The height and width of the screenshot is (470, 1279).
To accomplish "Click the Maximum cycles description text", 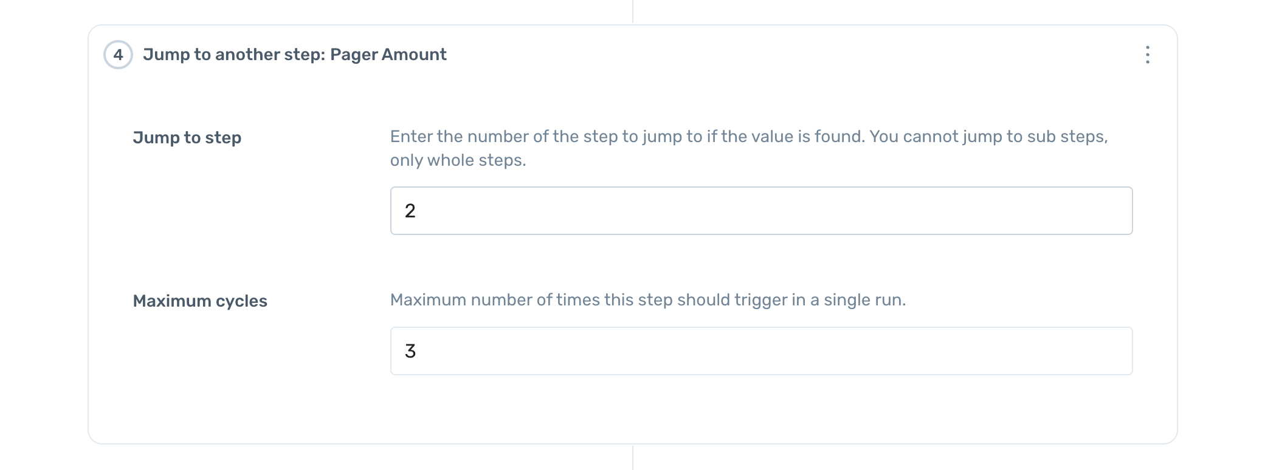I will tap(647, 300).
